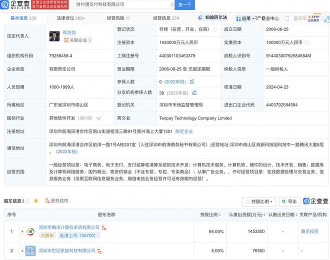This screenshot has height=260, width=330.
Task: Open the 股权结构 button
Action: tap(56, 200)
